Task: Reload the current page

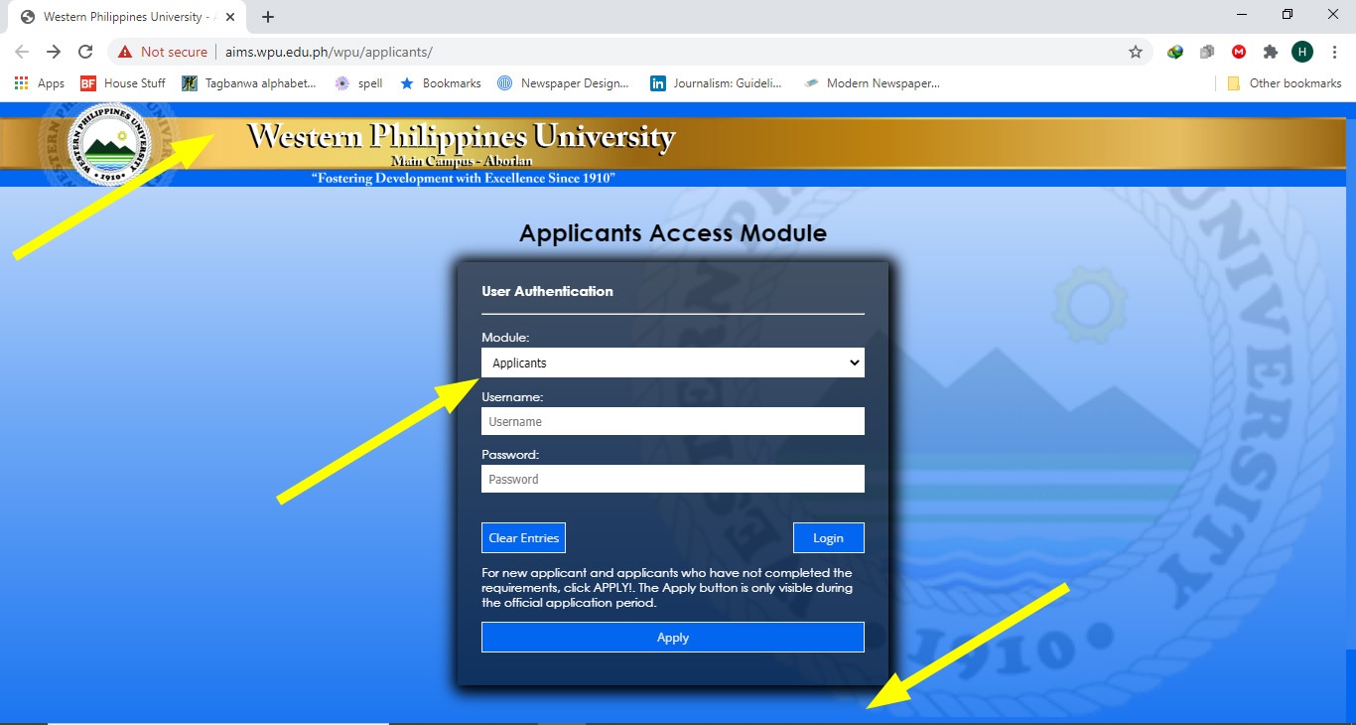Action: [x=85, y=52]
